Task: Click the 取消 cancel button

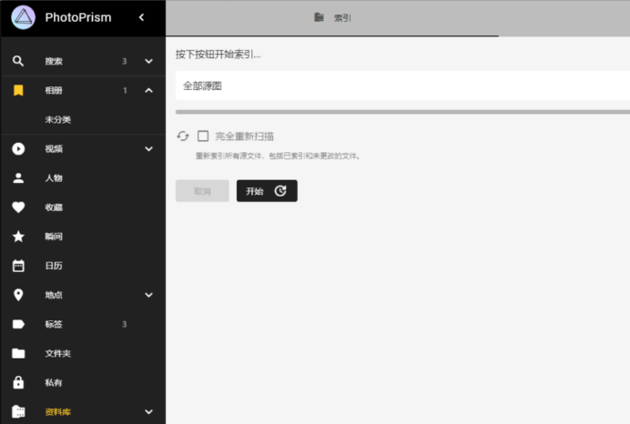Action: point(202,191)
